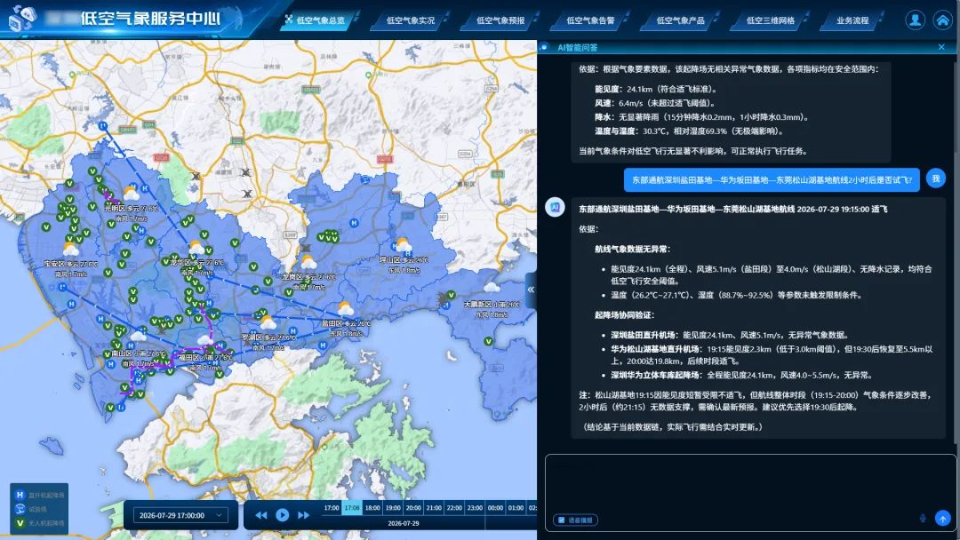The image size is (960, 540).
Task: Jump to 23:00 on the timeline
Action: coord(475,508)
